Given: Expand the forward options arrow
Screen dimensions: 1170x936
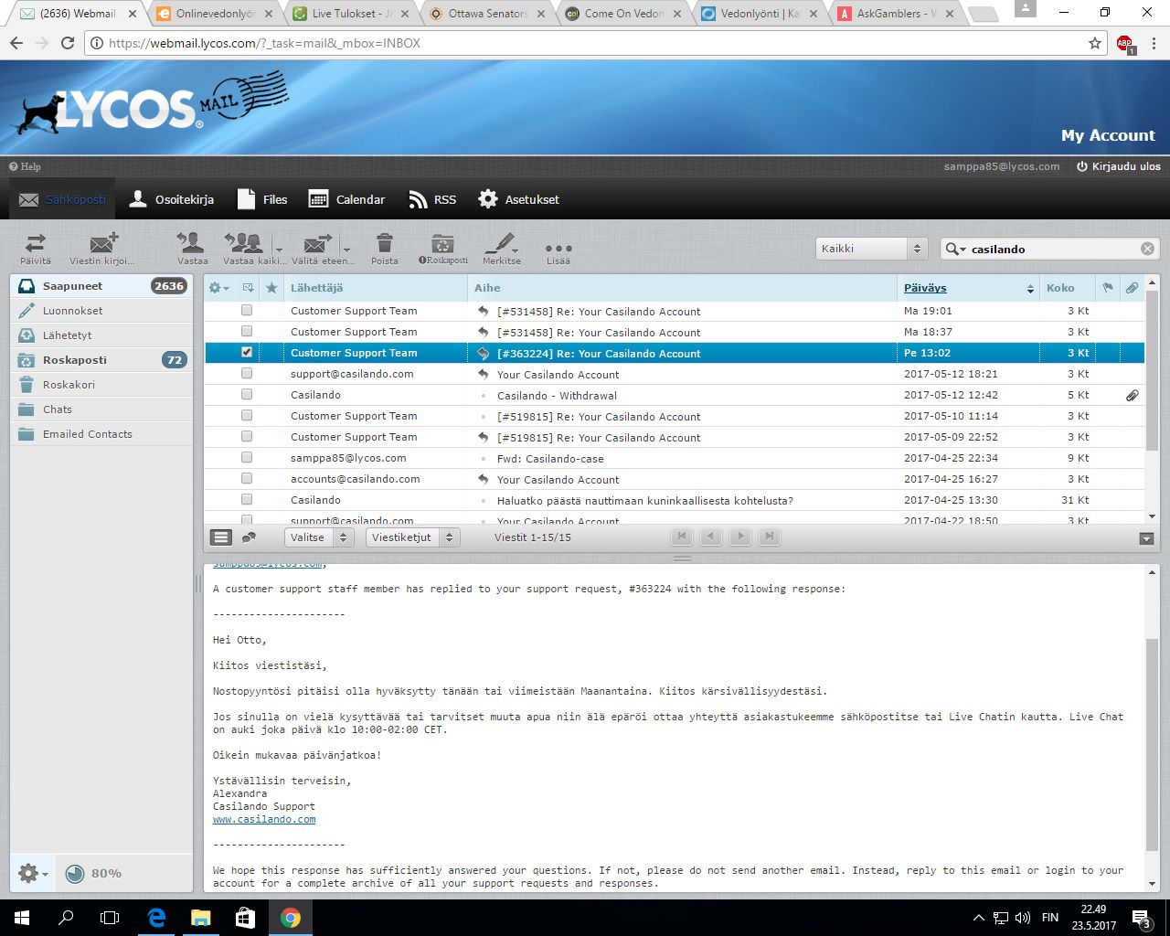Looking at the screenshot, I should click(x=346, y=249).
